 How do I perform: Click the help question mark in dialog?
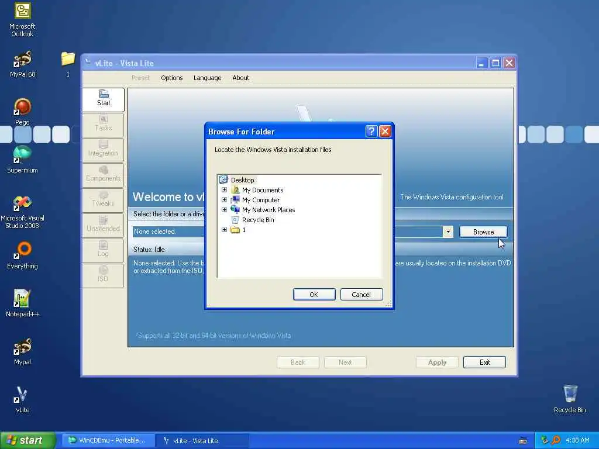coord(371,132)
